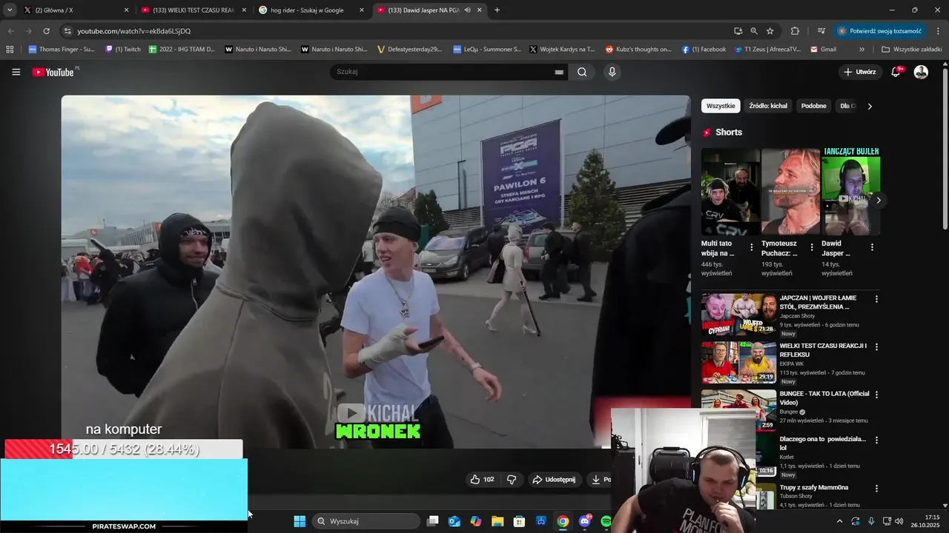
Task: Select the Wszystkie filter chip
Action: [721, 106]
